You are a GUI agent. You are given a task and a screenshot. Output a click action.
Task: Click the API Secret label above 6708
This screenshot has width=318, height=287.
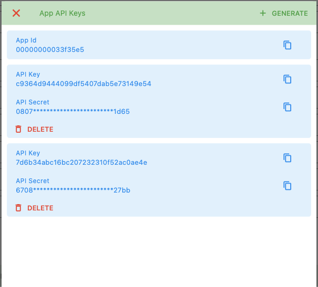(x=33, y=181)
